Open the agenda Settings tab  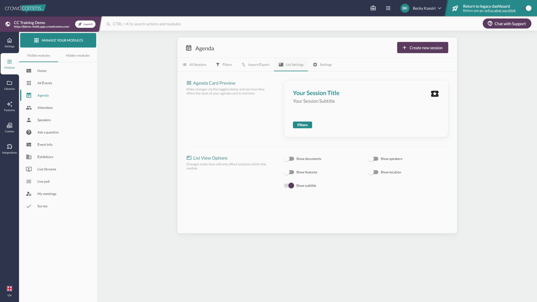(x=322, y=65)
